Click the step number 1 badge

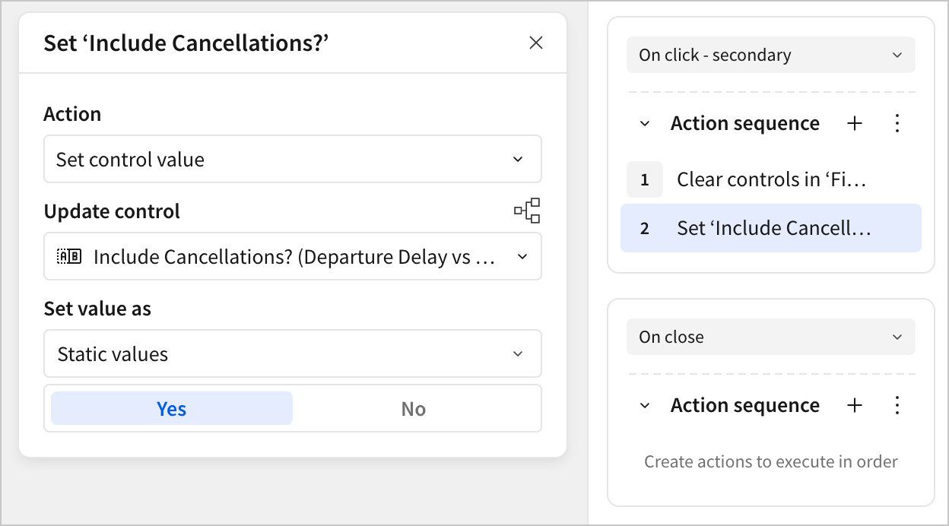tap(645, 179)
